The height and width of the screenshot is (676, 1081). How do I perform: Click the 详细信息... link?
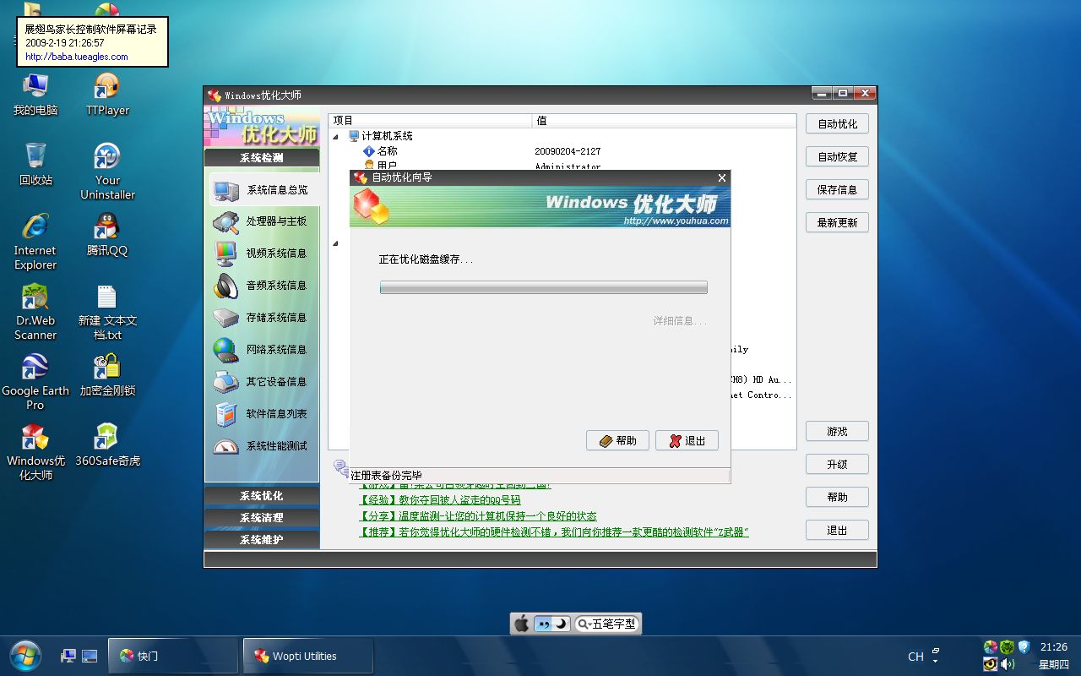[680, 321]
